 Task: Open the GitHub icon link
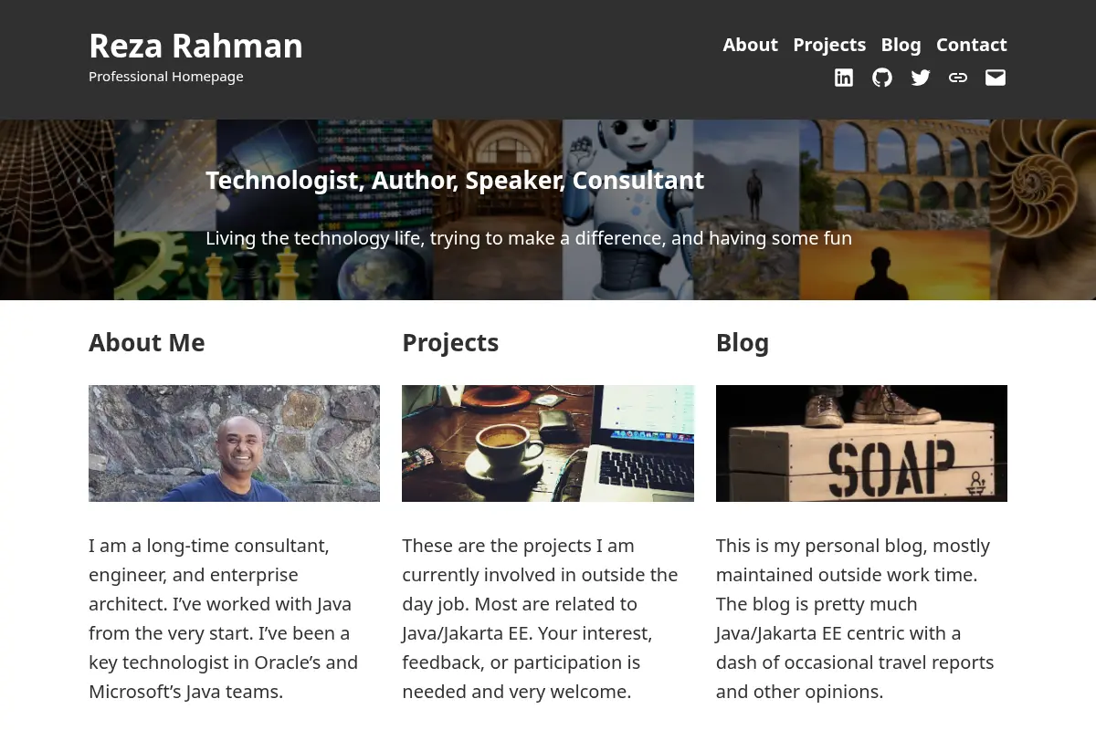pyautogui.click(x=882, y=78)
